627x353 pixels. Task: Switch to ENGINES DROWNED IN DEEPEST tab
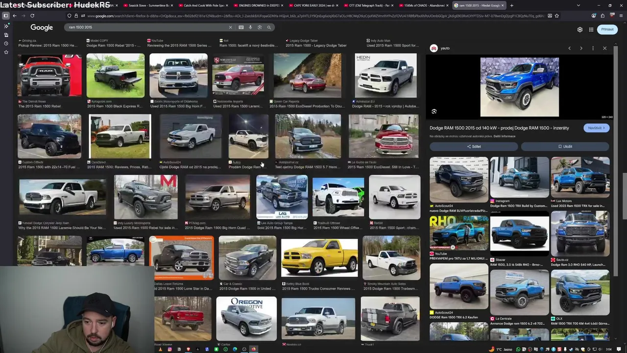tap(259, 5)
